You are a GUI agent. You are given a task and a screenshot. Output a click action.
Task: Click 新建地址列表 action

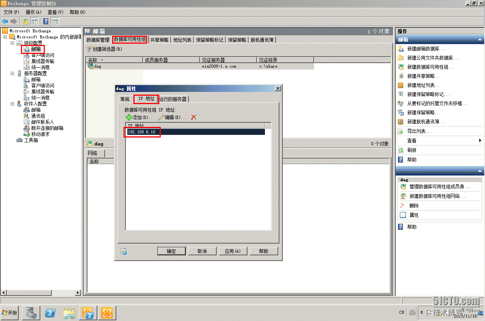tap(424, 85)
